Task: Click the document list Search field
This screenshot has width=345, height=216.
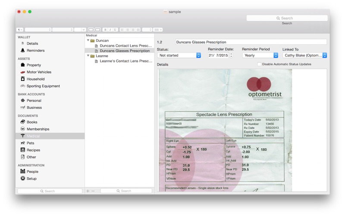Action: point(126,191)
